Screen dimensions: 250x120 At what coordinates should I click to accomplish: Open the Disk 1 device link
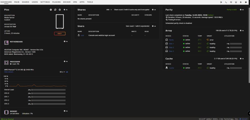pyautogui.click(x=171, y=44)
